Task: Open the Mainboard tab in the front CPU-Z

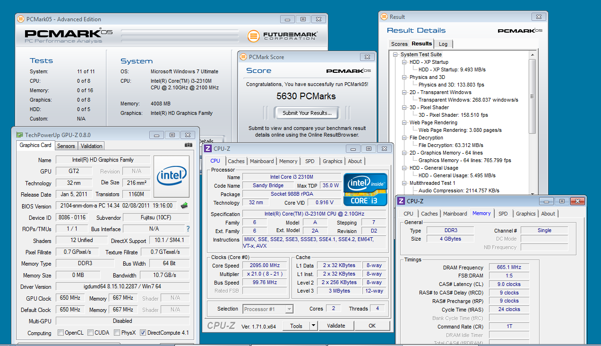Action: click(x=262, y=161)
